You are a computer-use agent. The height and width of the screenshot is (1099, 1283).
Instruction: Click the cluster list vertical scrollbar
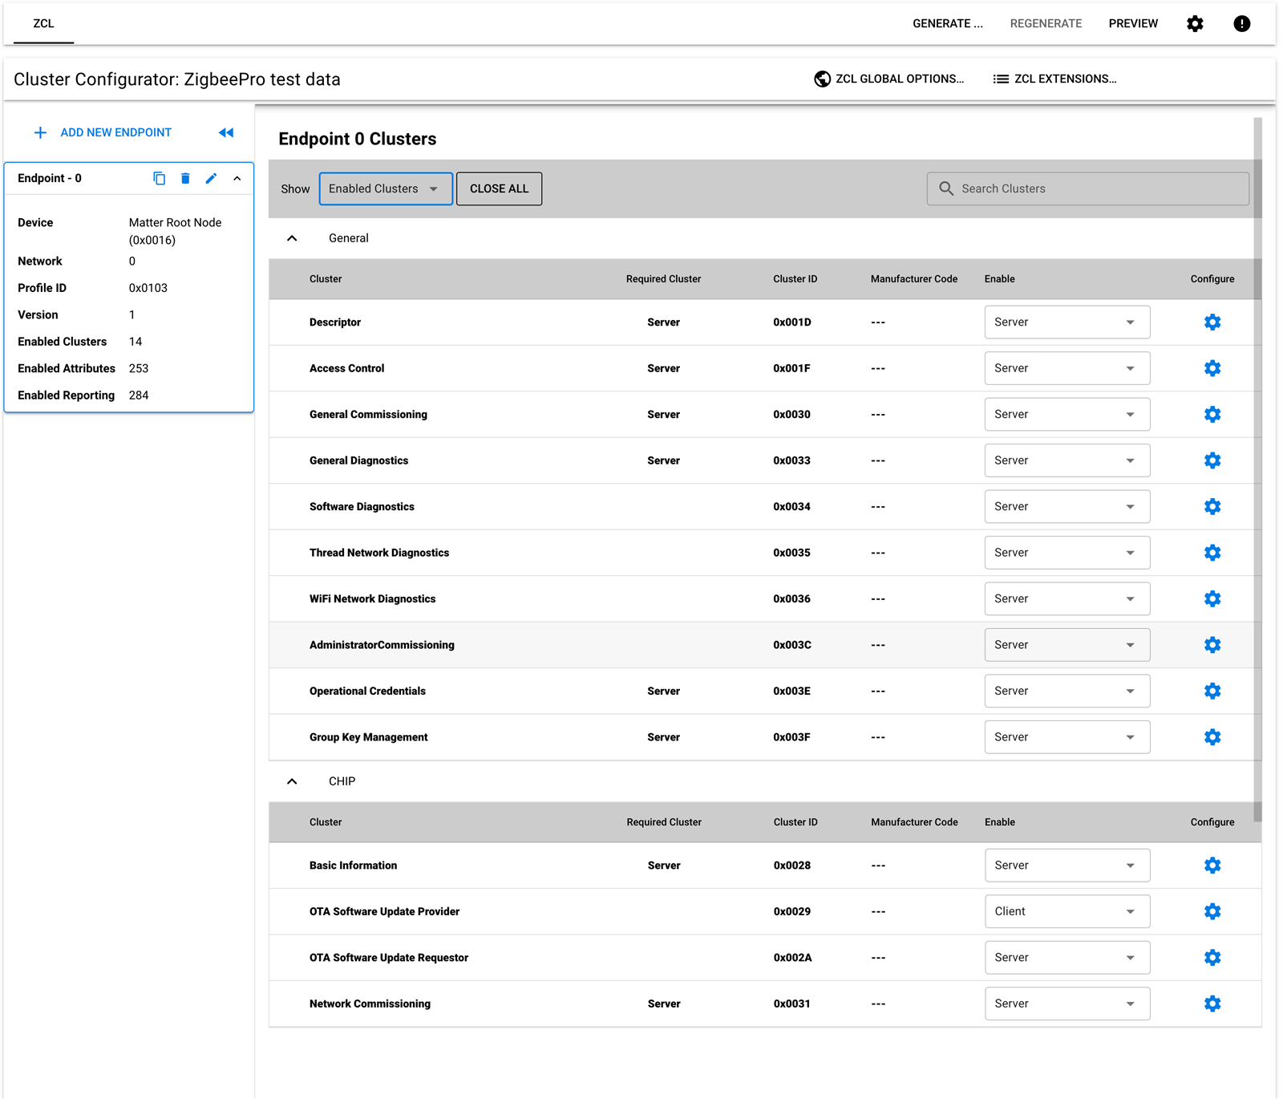(1257, 470)
